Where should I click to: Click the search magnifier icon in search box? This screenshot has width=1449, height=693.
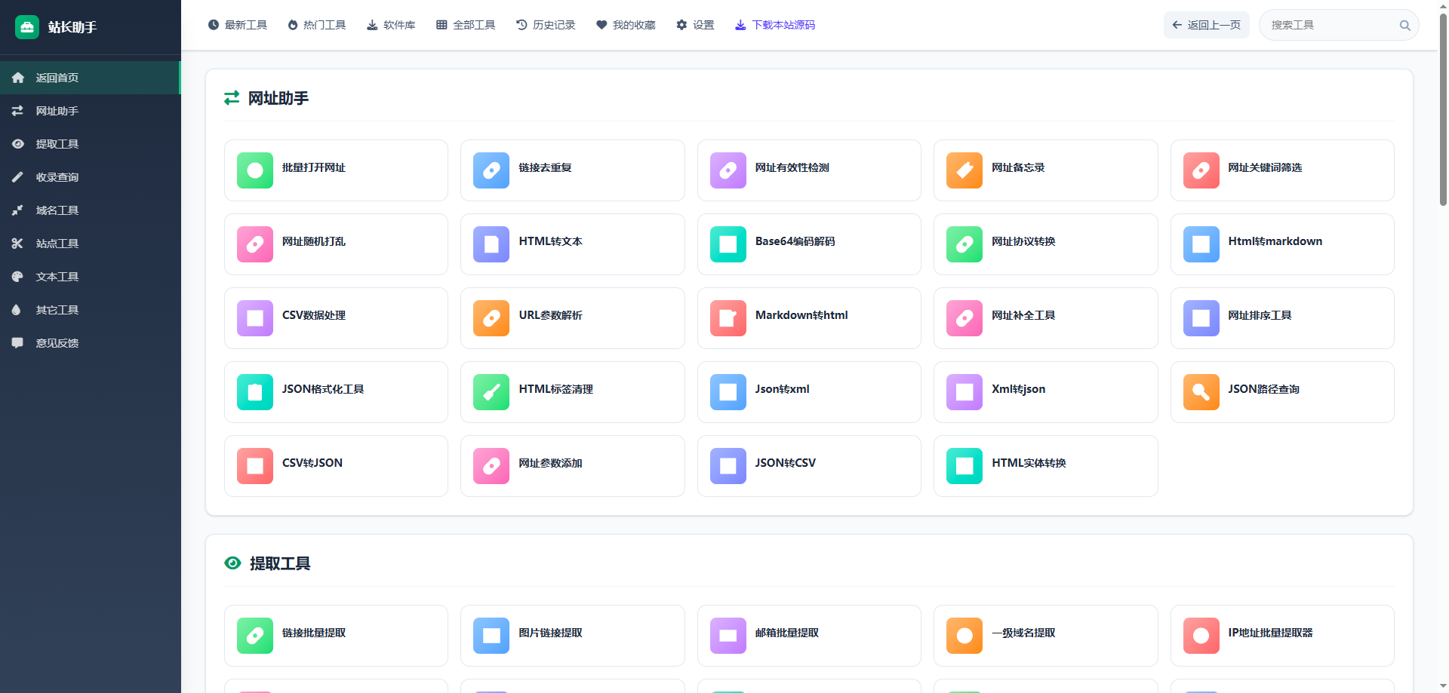[1404, 26]
